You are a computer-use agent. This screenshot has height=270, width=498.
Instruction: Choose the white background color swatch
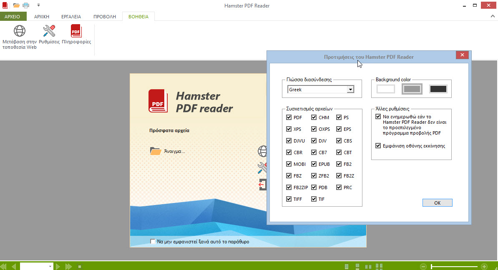pyautogui.click(x=385, y=89)
